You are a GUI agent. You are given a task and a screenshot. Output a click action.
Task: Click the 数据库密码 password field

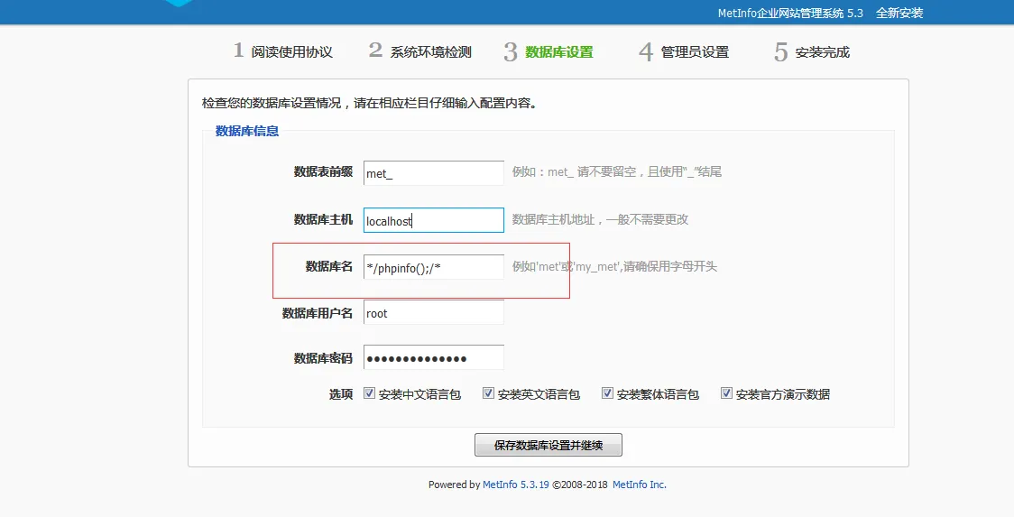pos(433,358)
